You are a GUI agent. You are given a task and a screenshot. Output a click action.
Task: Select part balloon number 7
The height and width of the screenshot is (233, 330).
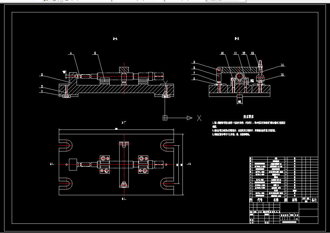click(x=194, y=73)
